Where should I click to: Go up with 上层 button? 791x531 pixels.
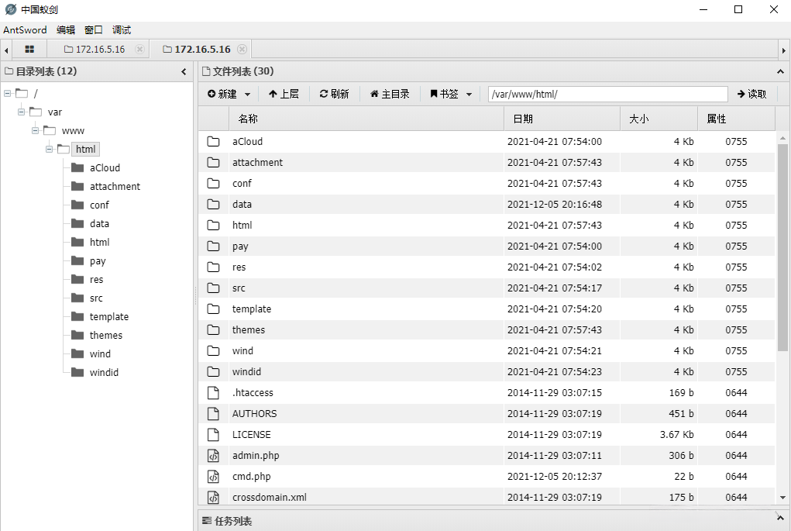coord(284,94)
